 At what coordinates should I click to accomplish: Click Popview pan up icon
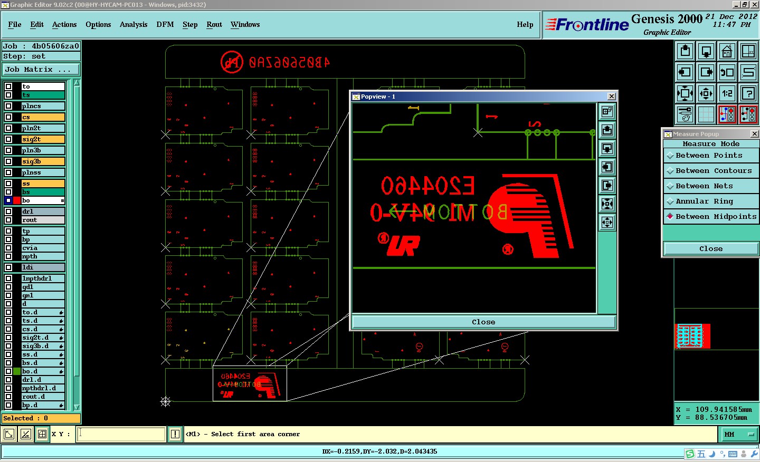(607, 130)
